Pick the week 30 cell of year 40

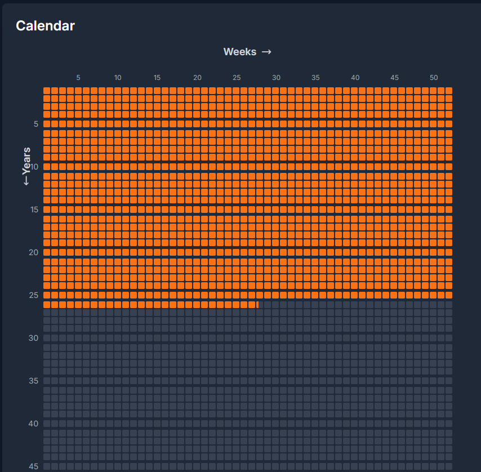pos(275,424)
